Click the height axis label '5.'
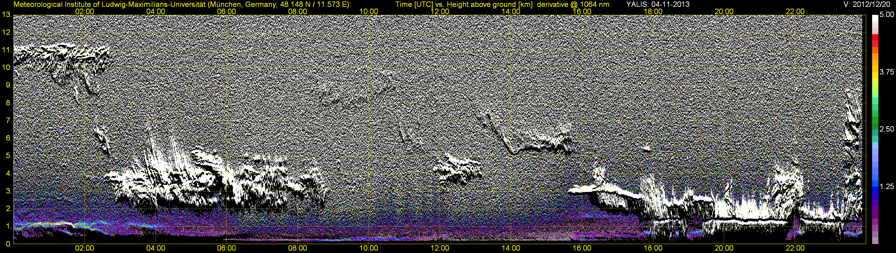This screenshot has height=253, width=896. click(9, 156)
